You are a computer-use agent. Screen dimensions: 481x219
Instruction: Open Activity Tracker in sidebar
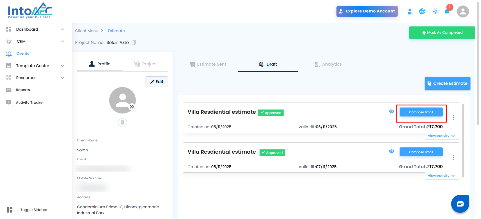coord(30,103)
